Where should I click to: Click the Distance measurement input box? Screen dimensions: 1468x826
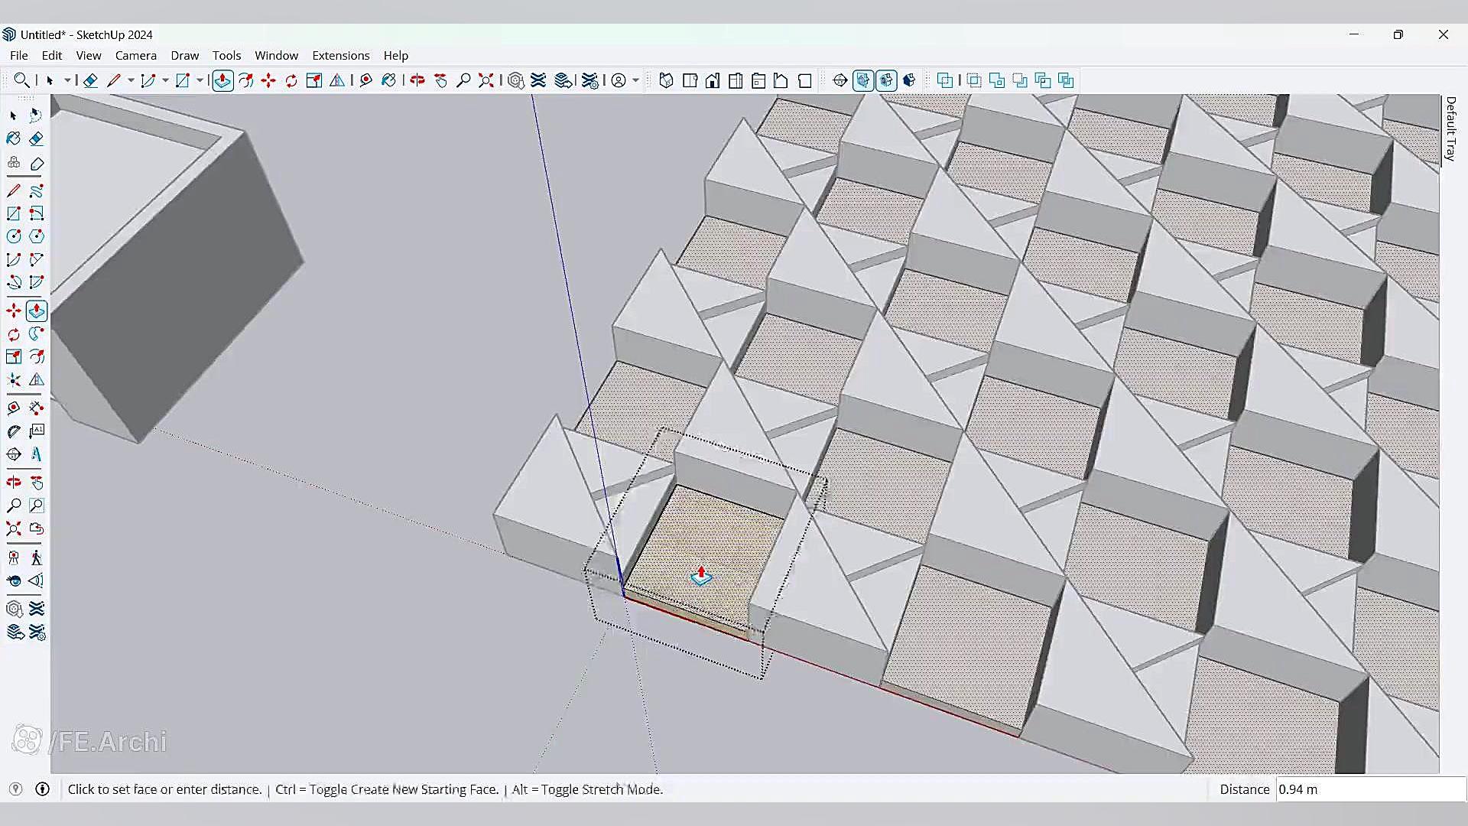tap(1369, 789)
